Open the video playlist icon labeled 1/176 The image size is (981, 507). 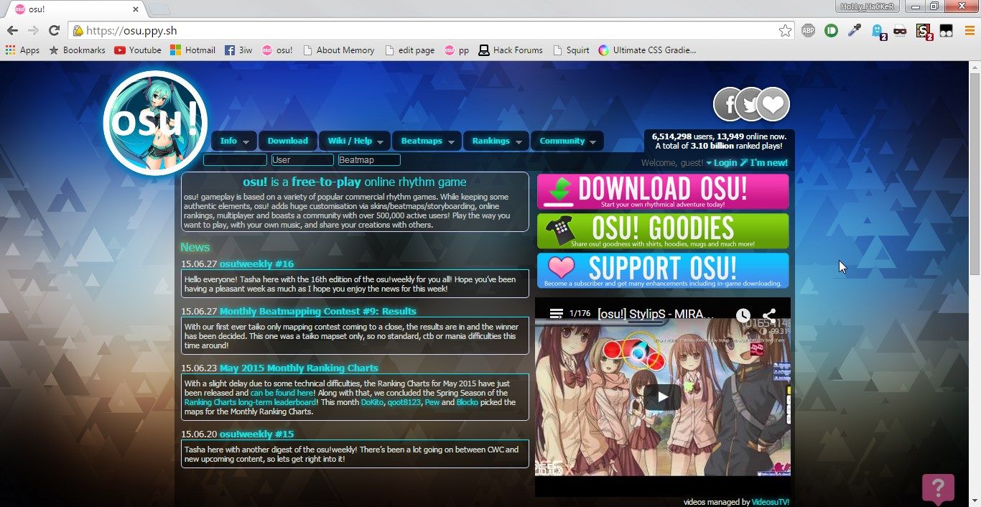point(557,313)
